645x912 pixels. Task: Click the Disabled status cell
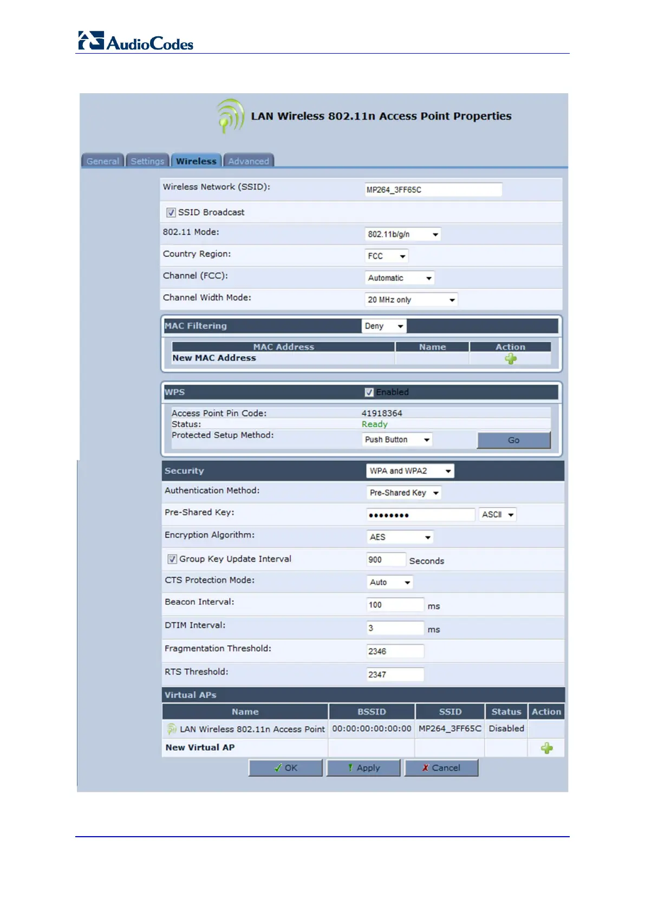click(x=506, y=729)
